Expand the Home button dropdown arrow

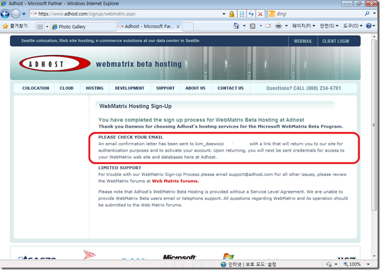[244, 26]
